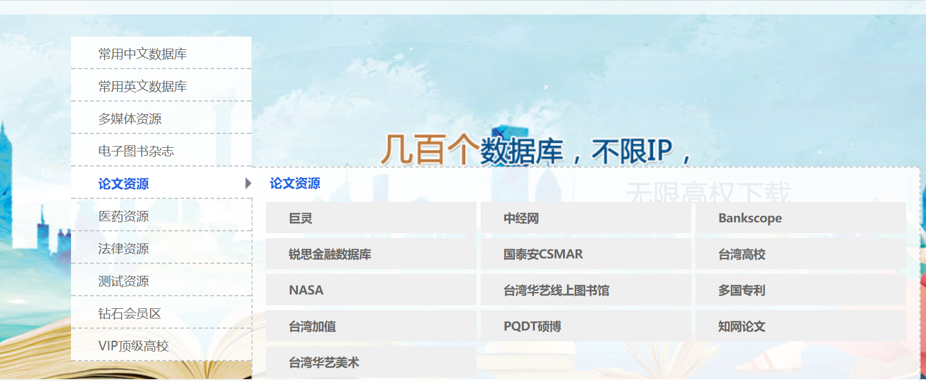Open 法律资源 category

pos(161,248)
